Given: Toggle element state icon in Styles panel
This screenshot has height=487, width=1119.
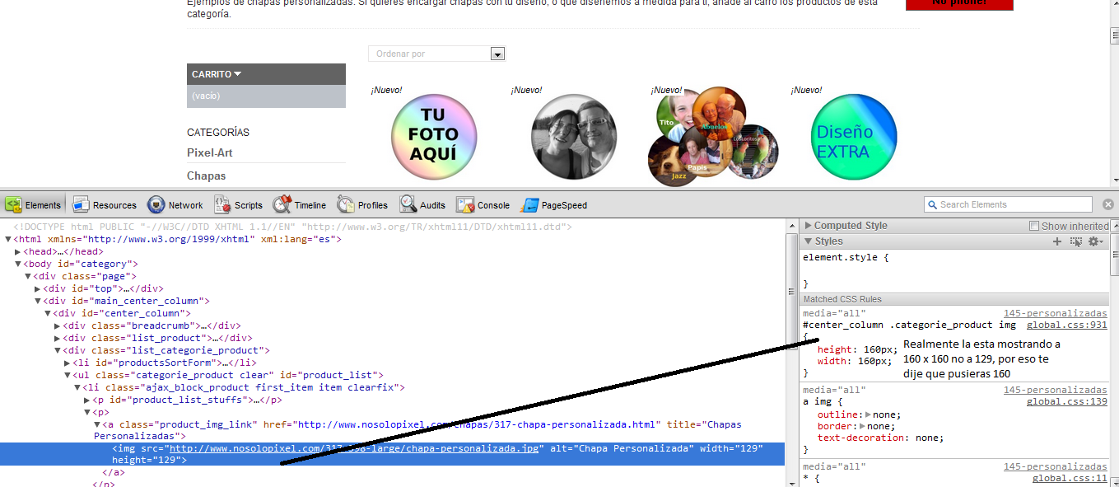Looking at the screenshot, I should 1076,241.
